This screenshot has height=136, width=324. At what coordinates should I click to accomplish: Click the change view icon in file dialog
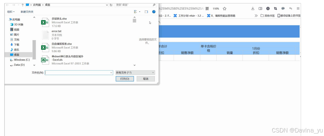click(x=135, y=12)
